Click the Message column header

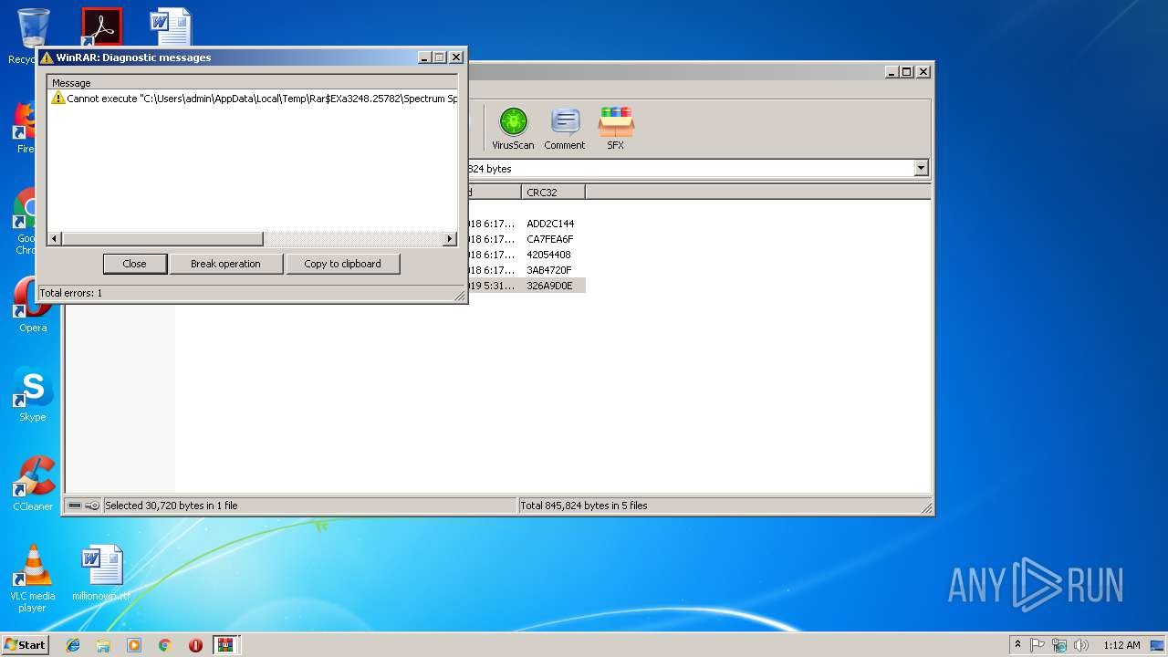coord(253,83)
